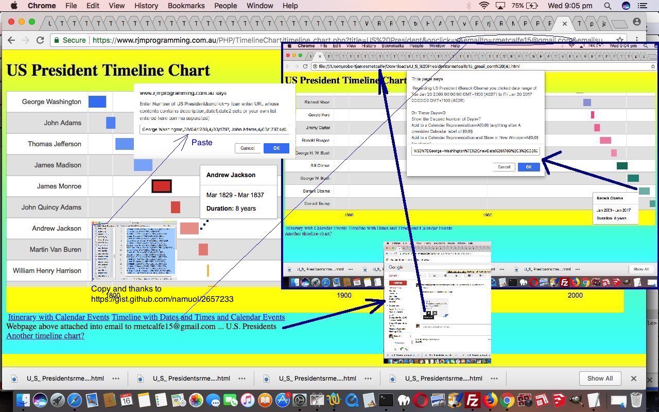Open the History menu
The height and width of the screenshot is (412, 659).
146,6
